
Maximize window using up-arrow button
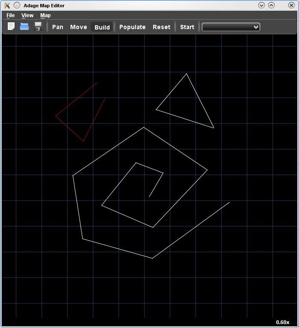point(271,5)
